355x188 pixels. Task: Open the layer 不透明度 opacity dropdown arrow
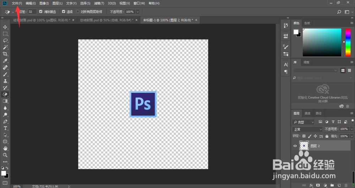click(x=352, y=129)
